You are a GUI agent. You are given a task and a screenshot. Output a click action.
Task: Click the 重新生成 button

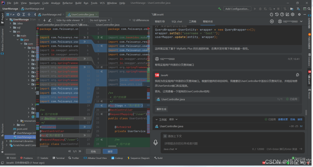click(161, 109)
